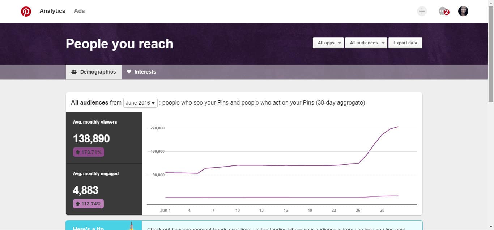
Task: Select the Avg. monthly viewers panel
Action: [104, 138]
